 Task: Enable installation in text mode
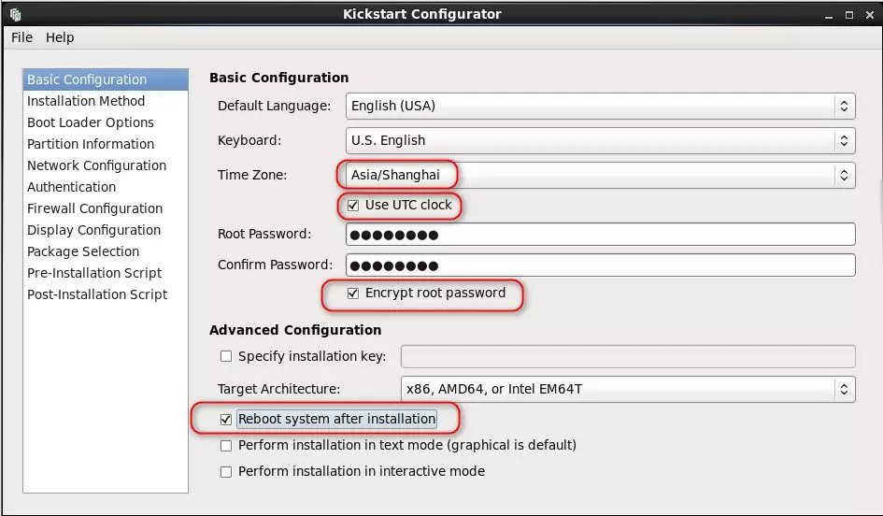(x=225, y=446)
